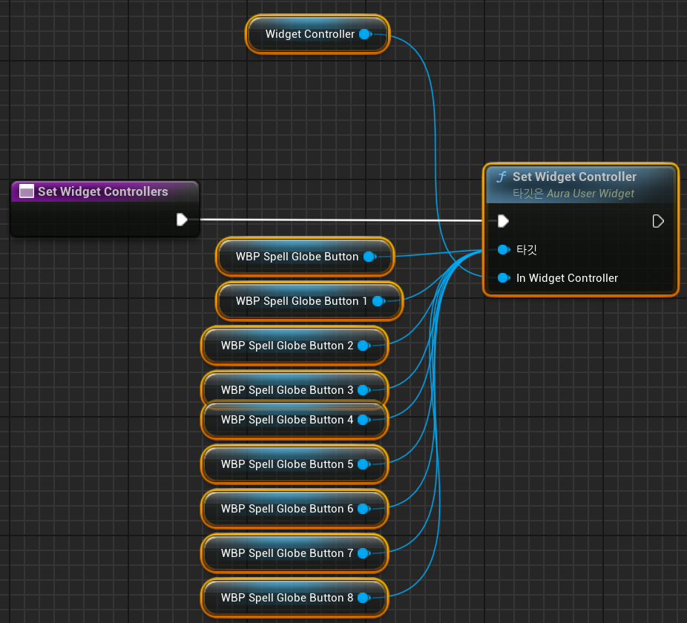Click the 타깃 target input pin
Screen dimensions: 687x623
pyautogui.click(x=504, y=250)
